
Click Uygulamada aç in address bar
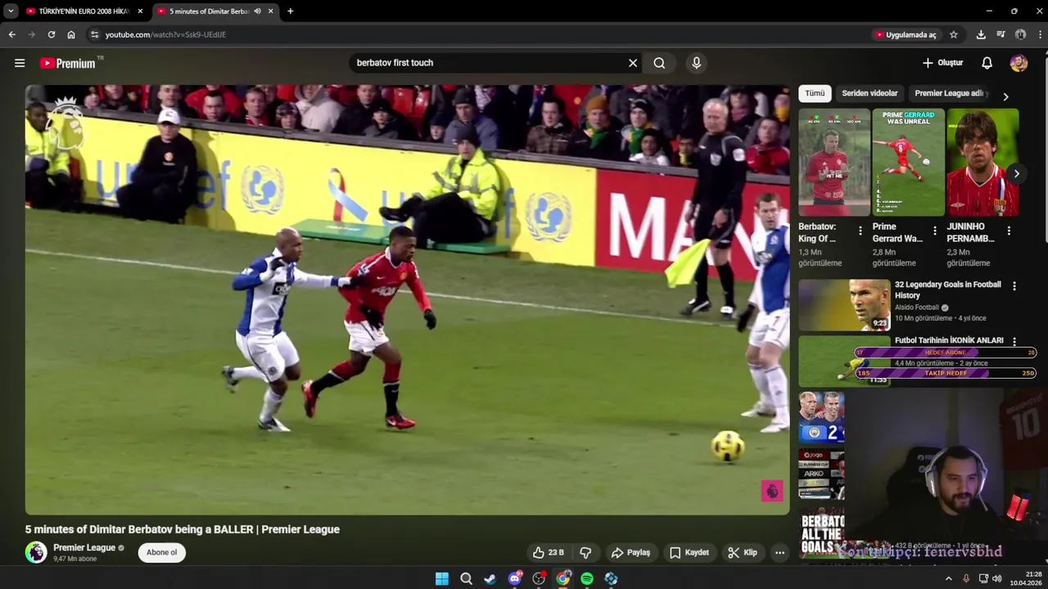click(905, 34)
